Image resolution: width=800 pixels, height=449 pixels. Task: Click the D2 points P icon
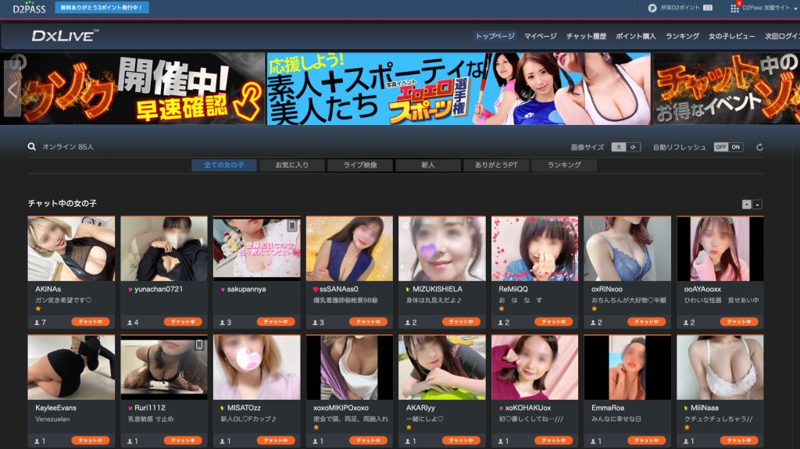pyautogui.click(x=652, y=8)
